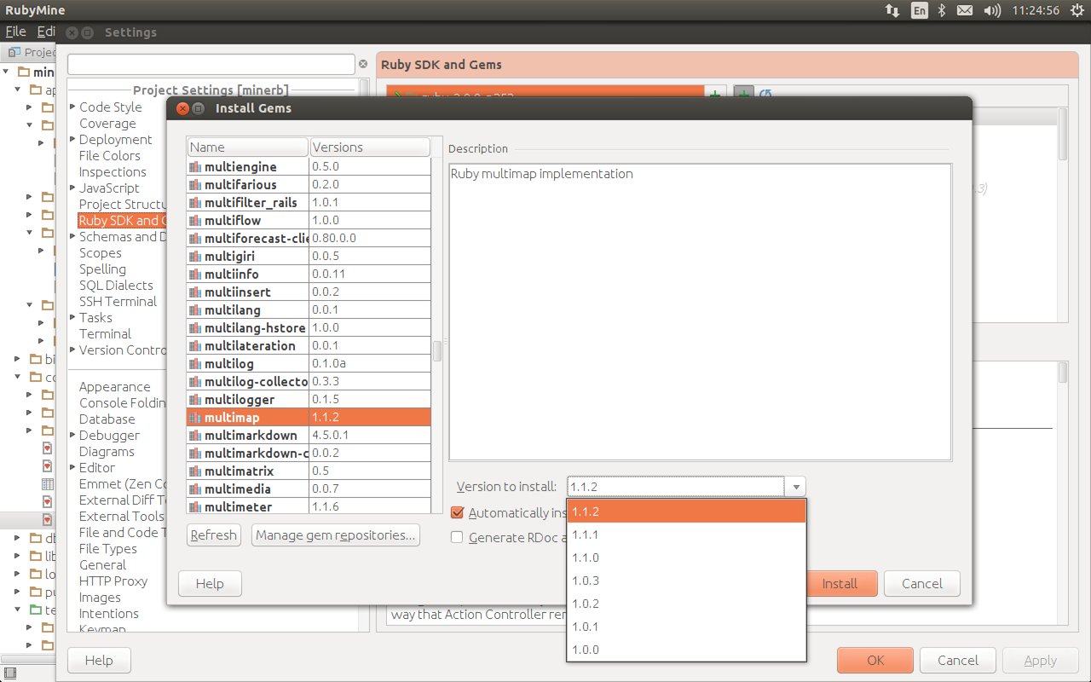Image resolution: width=1091 pixels, height=682 pixels.
Task: Click Help in Settings dialog
Action: point(99,660)
